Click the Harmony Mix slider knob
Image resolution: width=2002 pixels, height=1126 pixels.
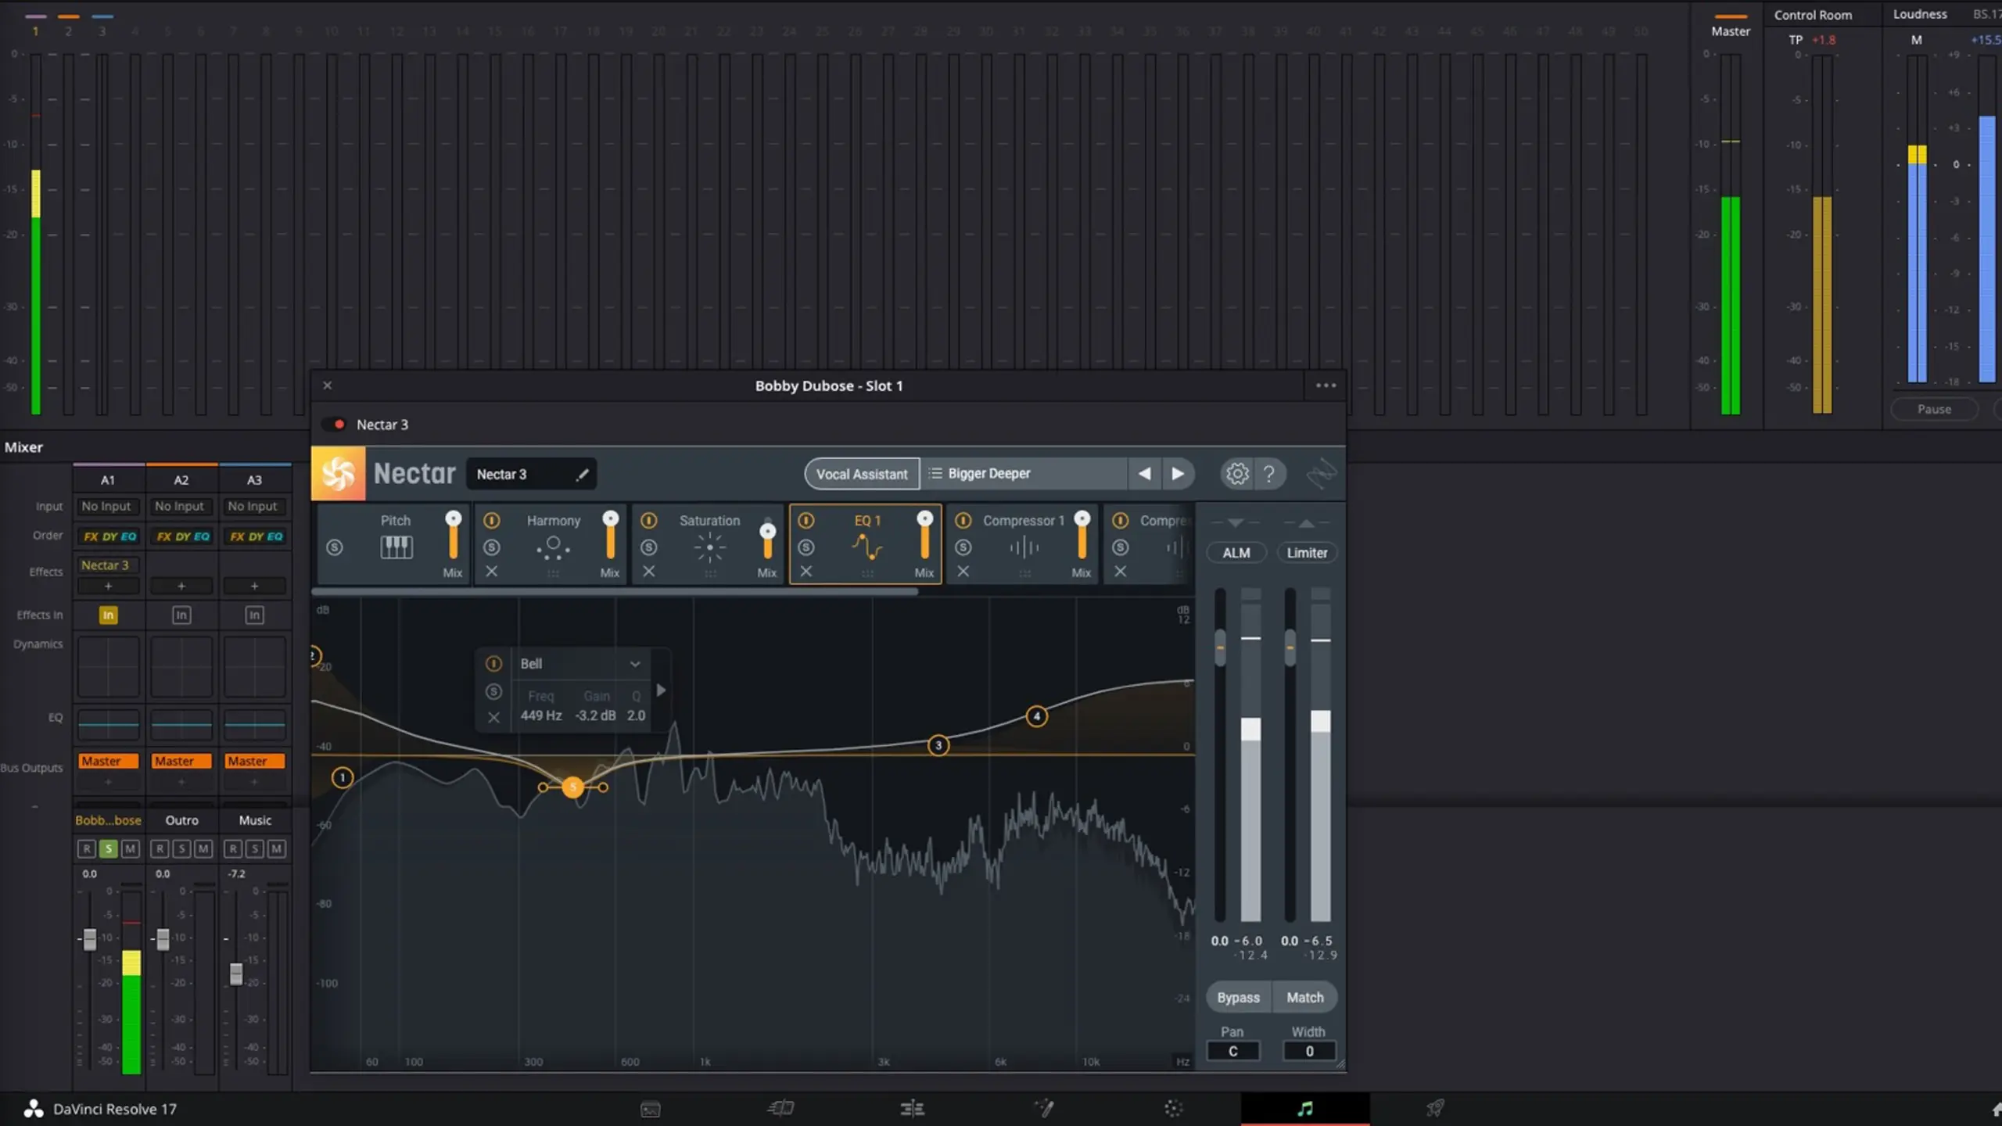(x=611, y=518)
